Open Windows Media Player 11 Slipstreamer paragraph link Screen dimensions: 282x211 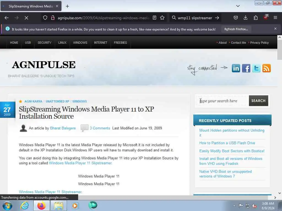pyautogui.click(x=80, y=163)
